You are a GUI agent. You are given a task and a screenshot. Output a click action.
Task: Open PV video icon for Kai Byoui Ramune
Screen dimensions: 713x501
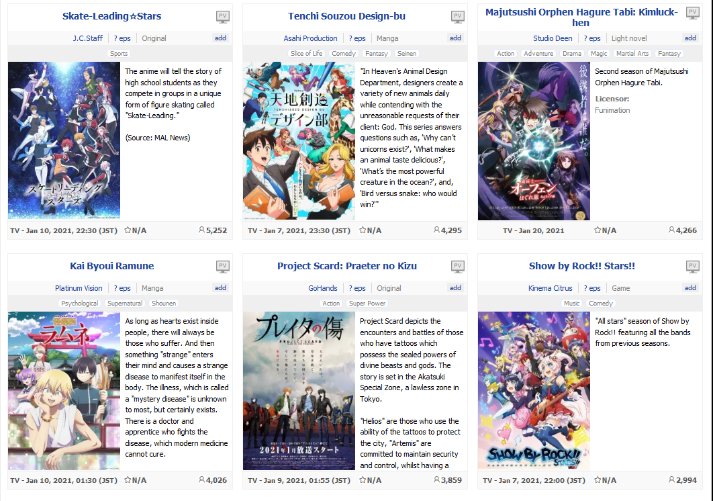[223, 267]
